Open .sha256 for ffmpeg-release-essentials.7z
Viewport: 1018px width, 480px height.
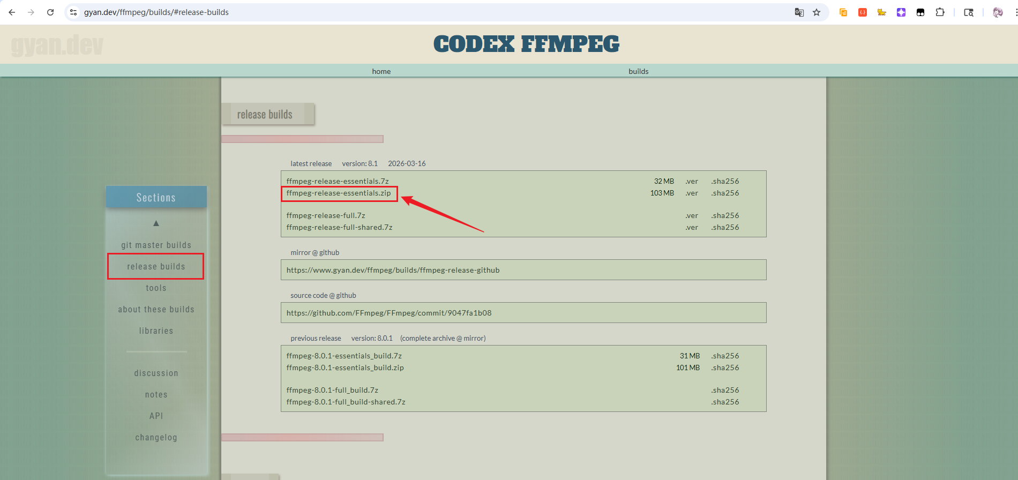[x=725, y=182]
